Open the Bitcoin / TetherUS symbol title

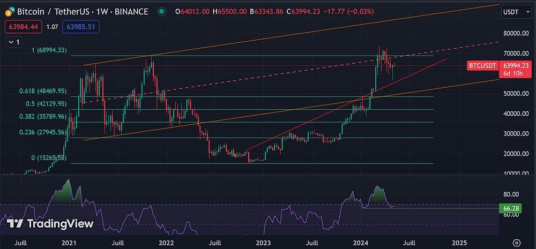(x=54, y=12)
